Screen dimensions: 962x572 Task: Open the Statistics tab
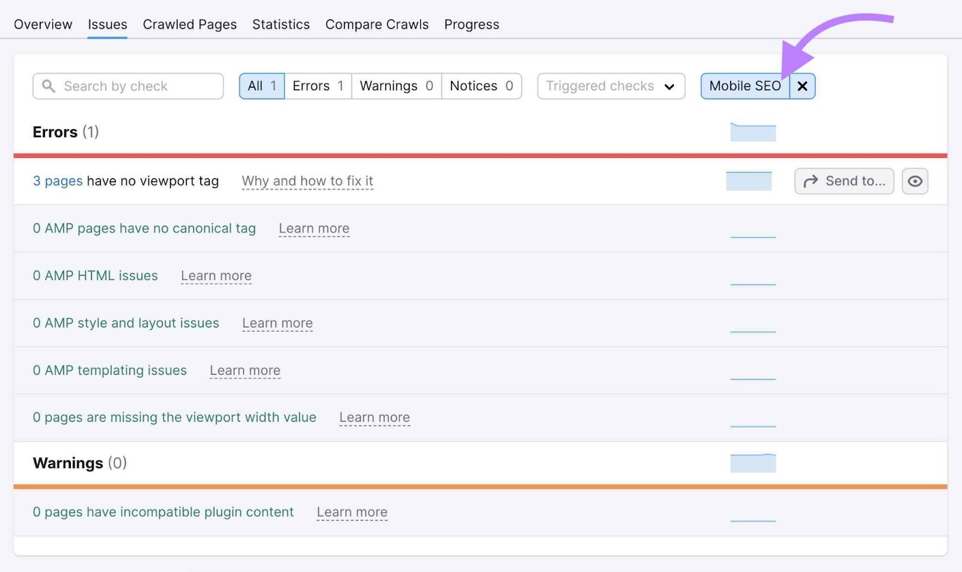tap(281, 24)
